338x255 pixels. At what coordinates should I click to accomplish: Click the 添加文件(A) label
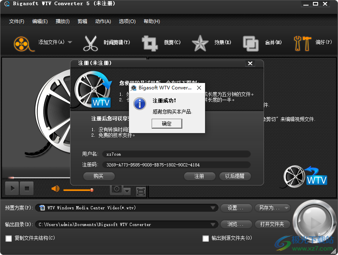point(51,42)
